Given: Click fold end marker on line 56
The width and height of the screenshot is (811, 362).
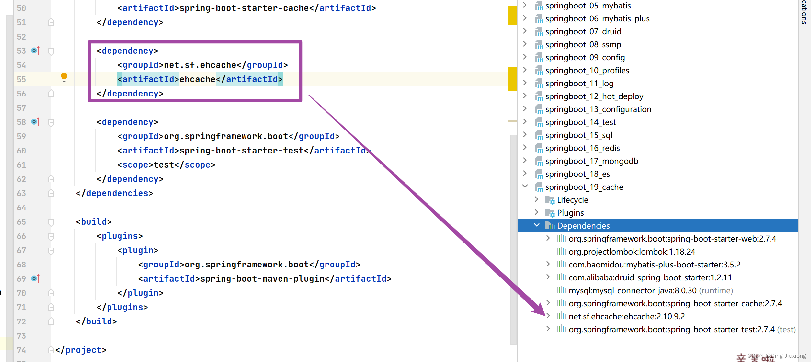Looking at the screenshot, I should (51, 93).
